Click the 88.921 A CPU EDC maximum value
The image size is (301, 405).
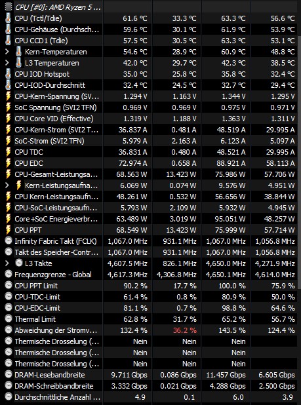coord(230,163)
